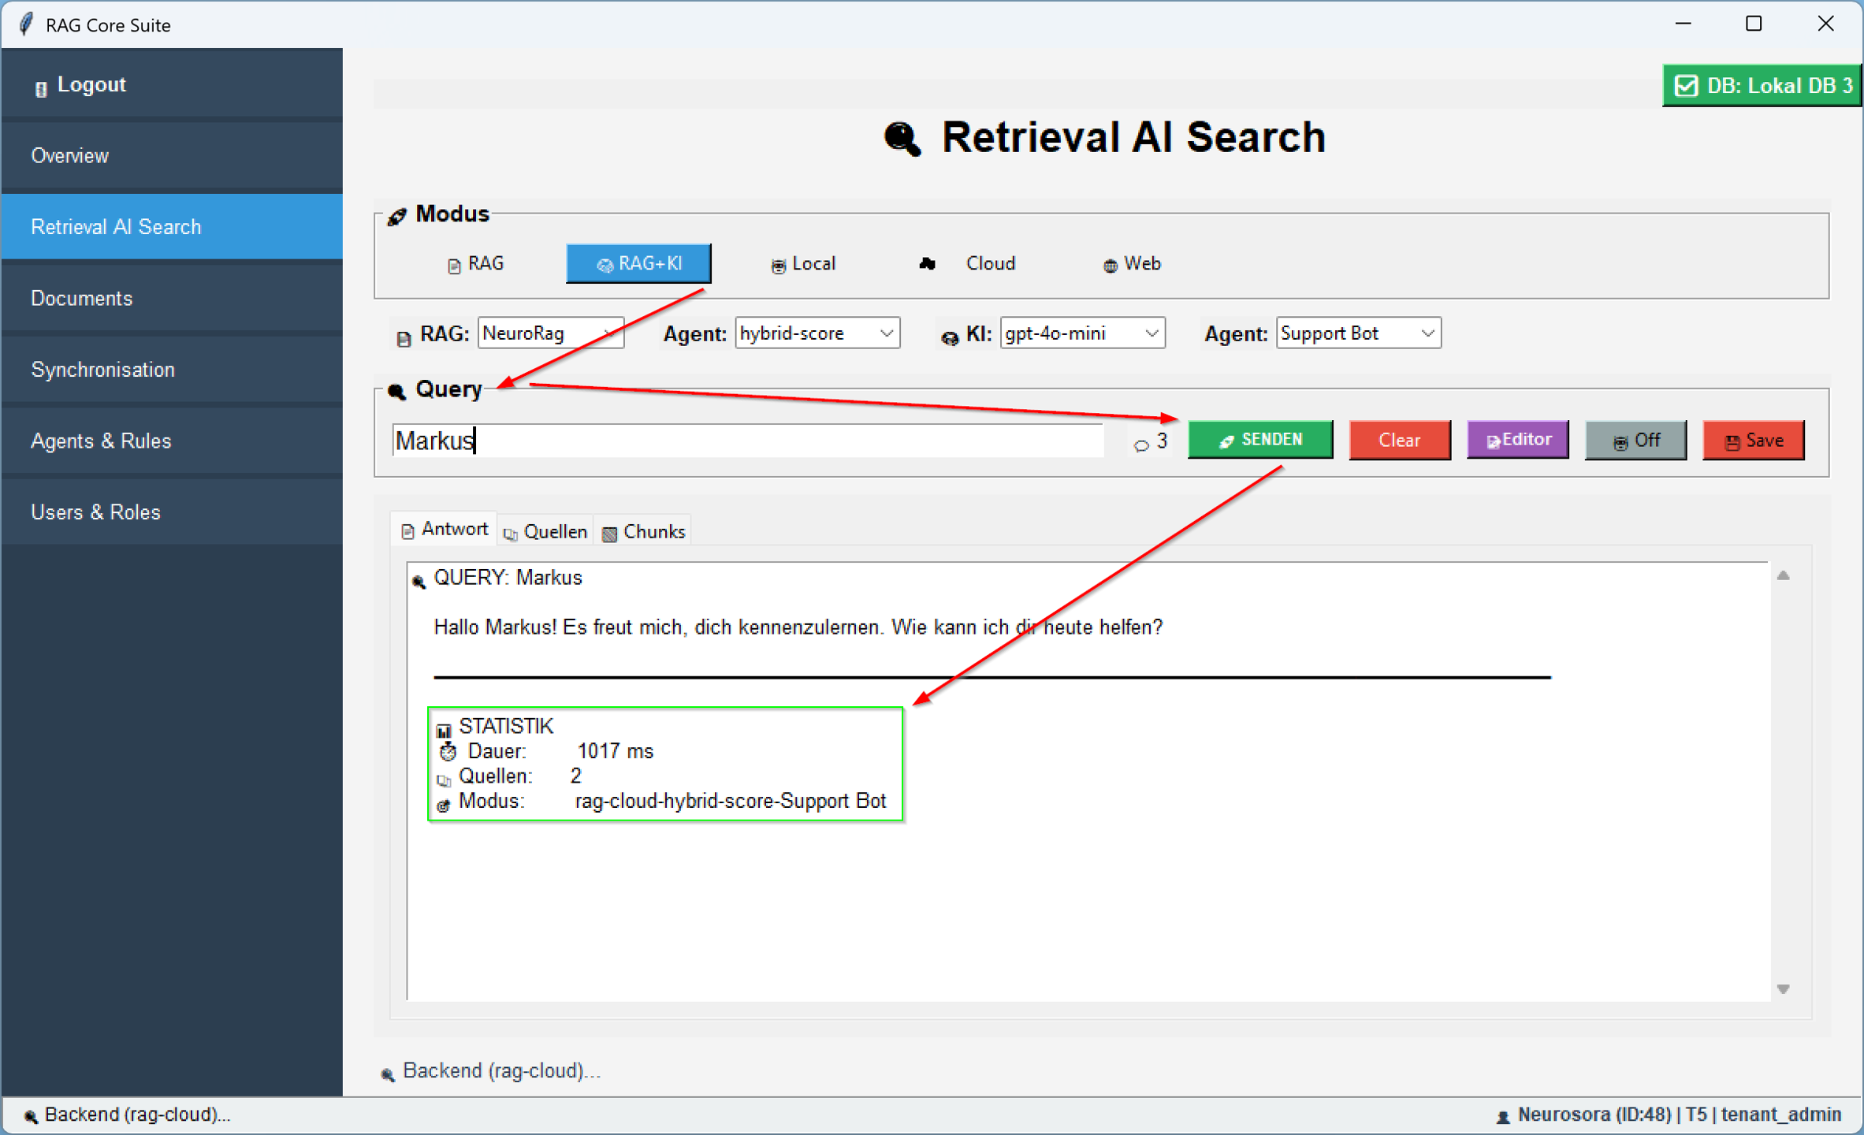Click the statistics chart icon
Viewport: 1864px width, 1135px height.
click(444, 730)
